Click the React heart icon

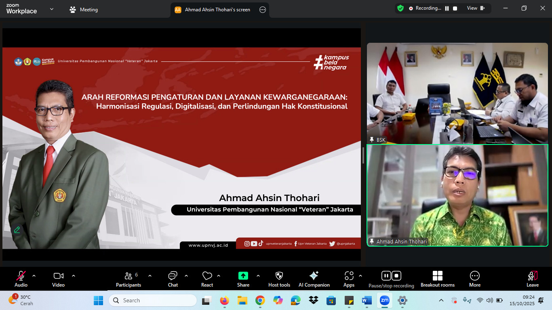[207, 279]
